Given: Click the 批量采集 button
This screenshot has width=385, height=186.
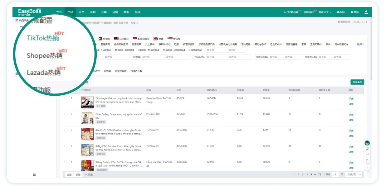Looking at the screenshot, I should click(357, 82).
